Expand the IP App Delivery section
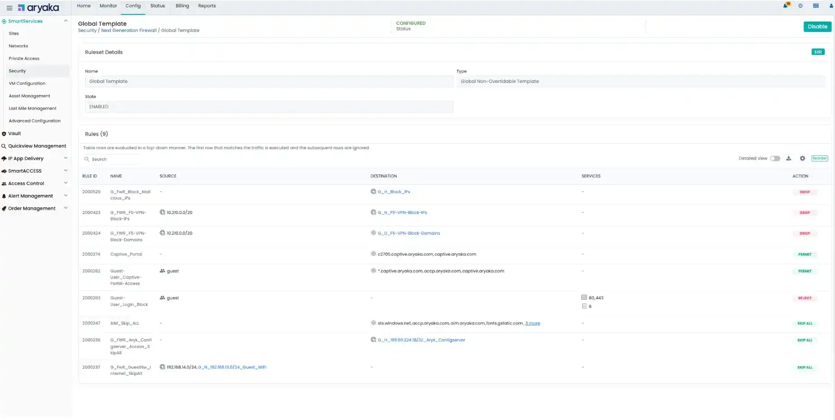Viewport: 835px width, 420px height. [x=66, y=158]
